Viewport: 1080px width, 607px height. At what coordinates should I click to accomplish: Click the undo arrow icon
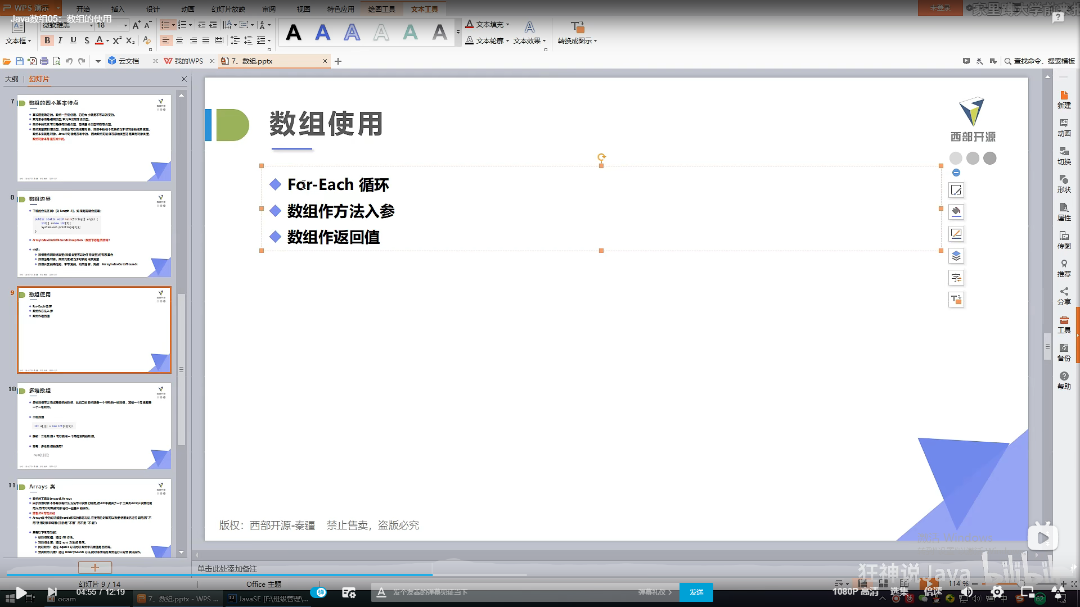pyautogui.click(x=69, y=61)
